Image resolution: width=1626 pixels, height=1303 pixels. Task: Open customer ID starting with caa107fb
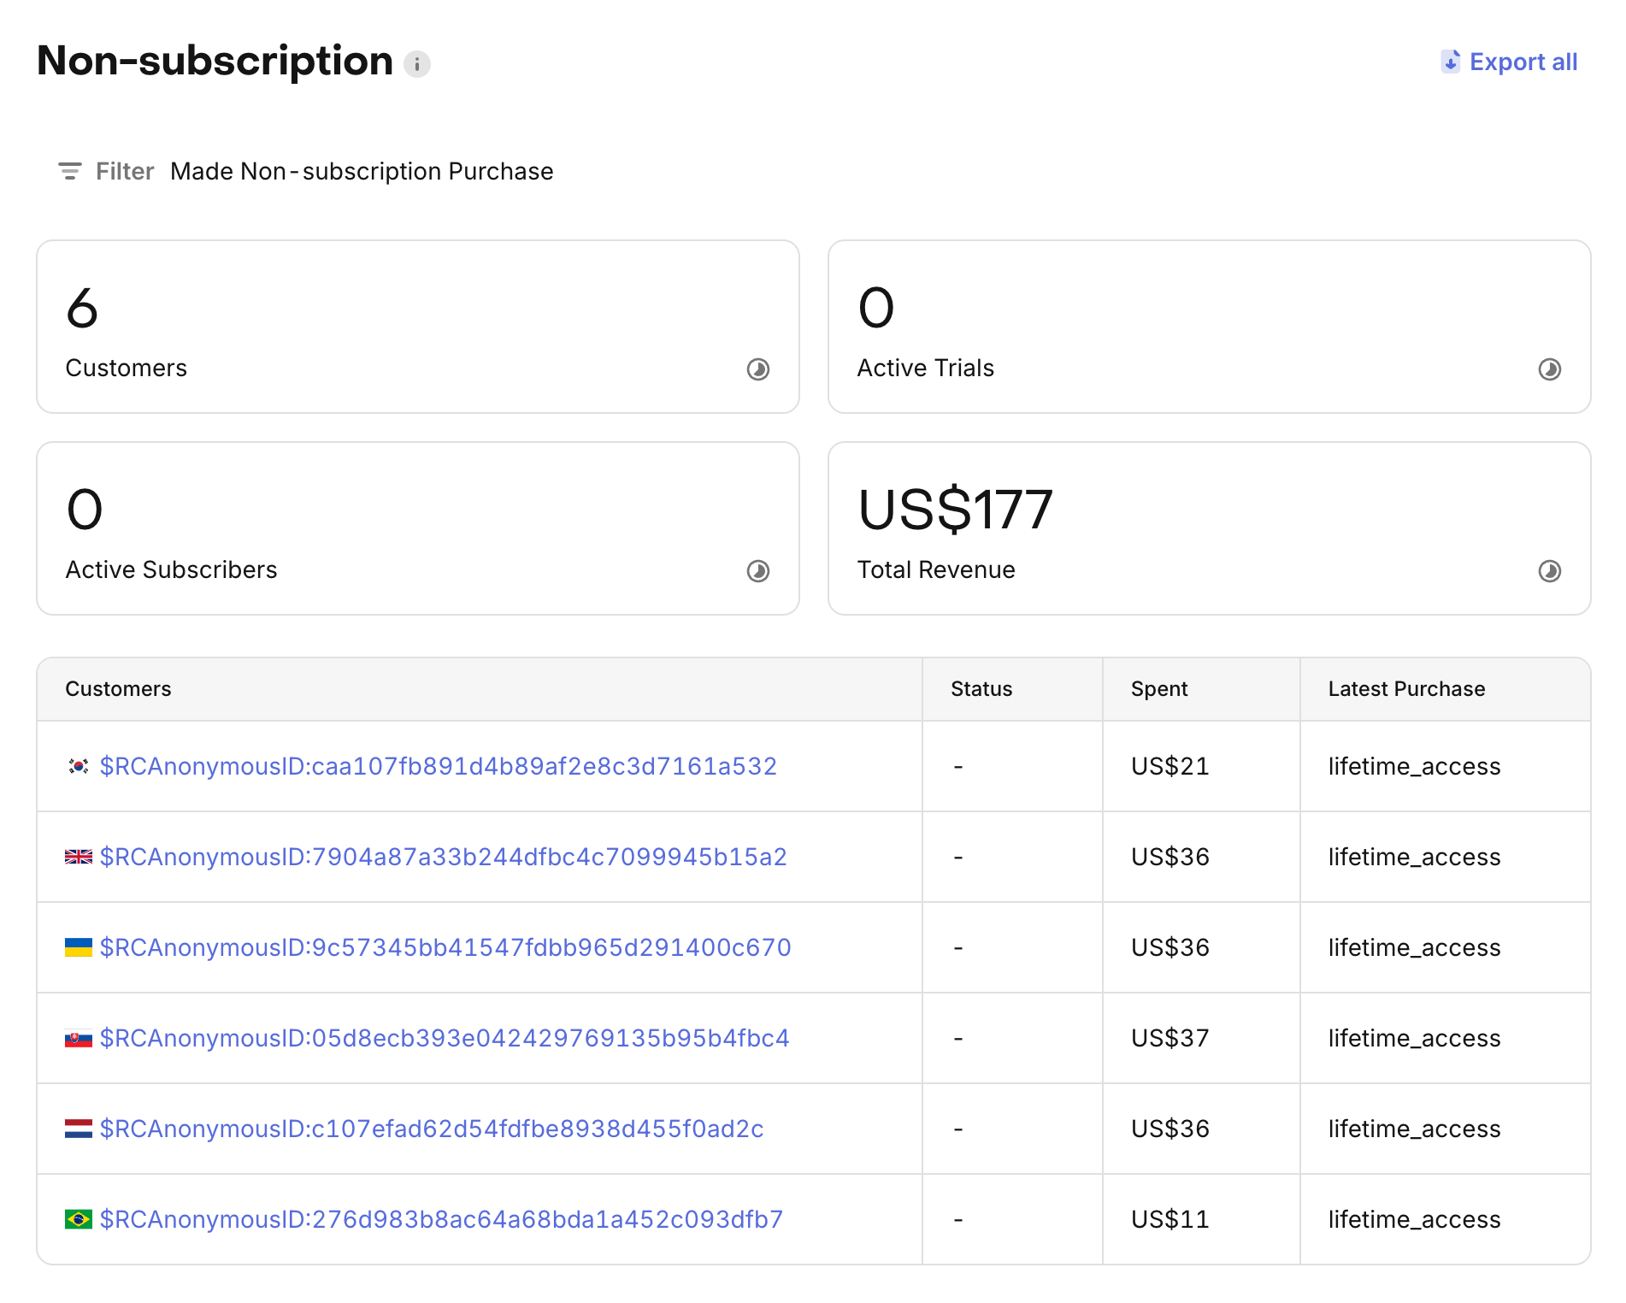point(438,766)
